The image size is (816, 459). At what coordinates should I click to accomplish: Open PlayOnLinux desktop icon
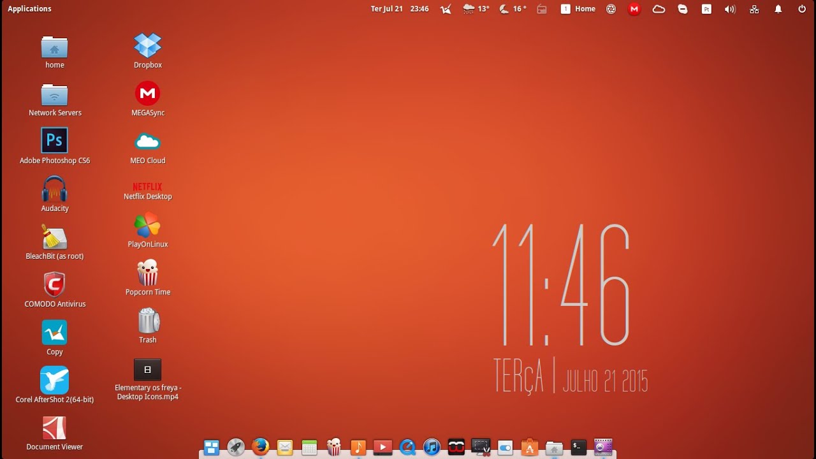147,225
